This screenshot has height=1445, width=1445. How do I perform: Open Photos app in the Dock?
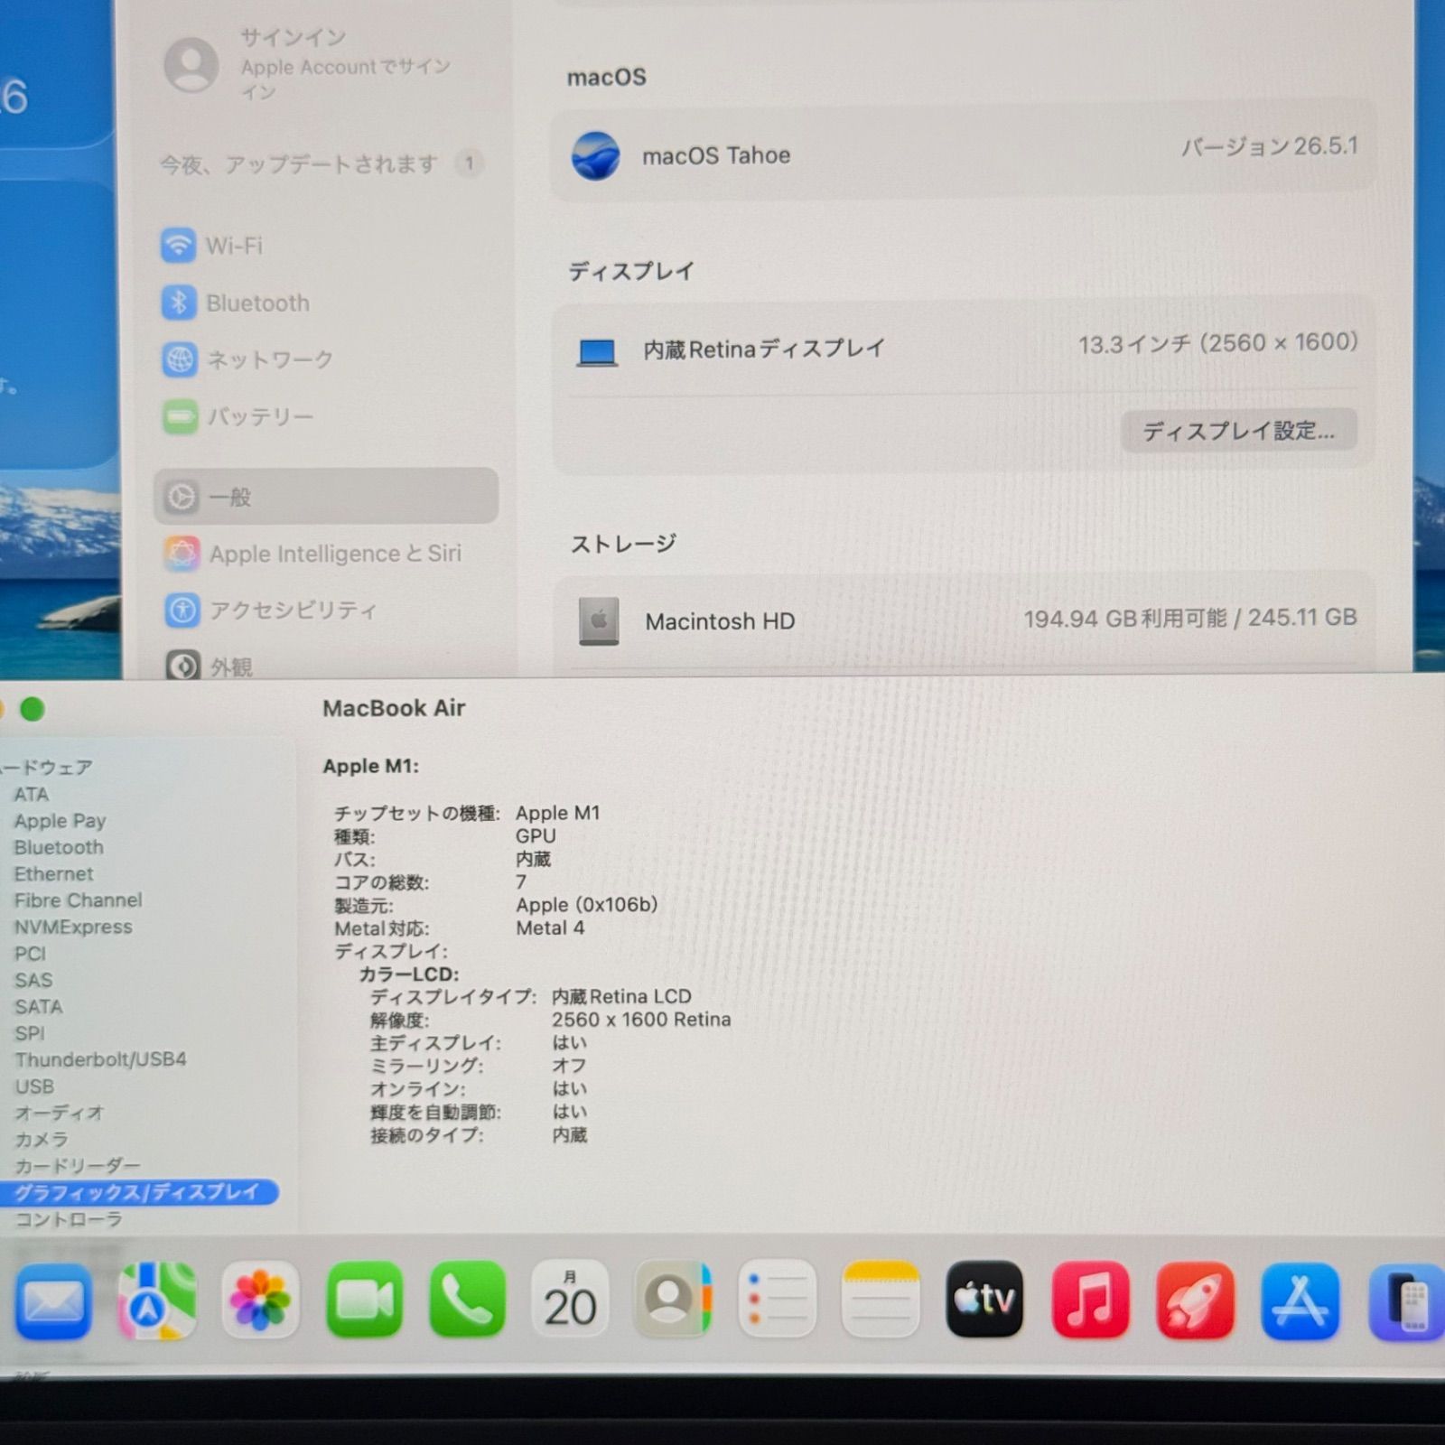pyautogui.click(x=261, y=1300)
